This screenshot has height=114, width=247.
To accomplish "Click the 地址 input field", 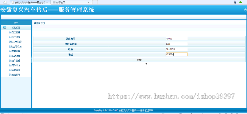I will tap(176, 54).
